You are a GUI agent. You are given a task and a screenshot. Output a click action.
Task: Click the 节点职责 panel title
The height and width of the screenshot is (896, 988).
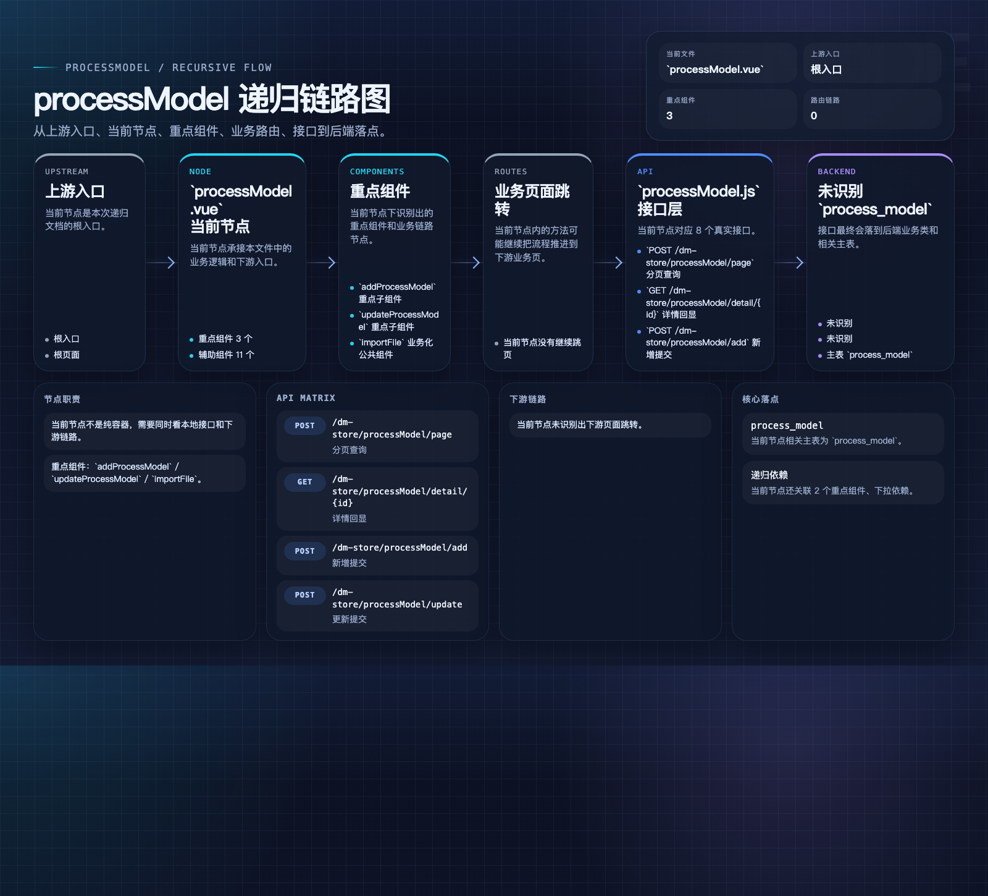tap(62, 399)
